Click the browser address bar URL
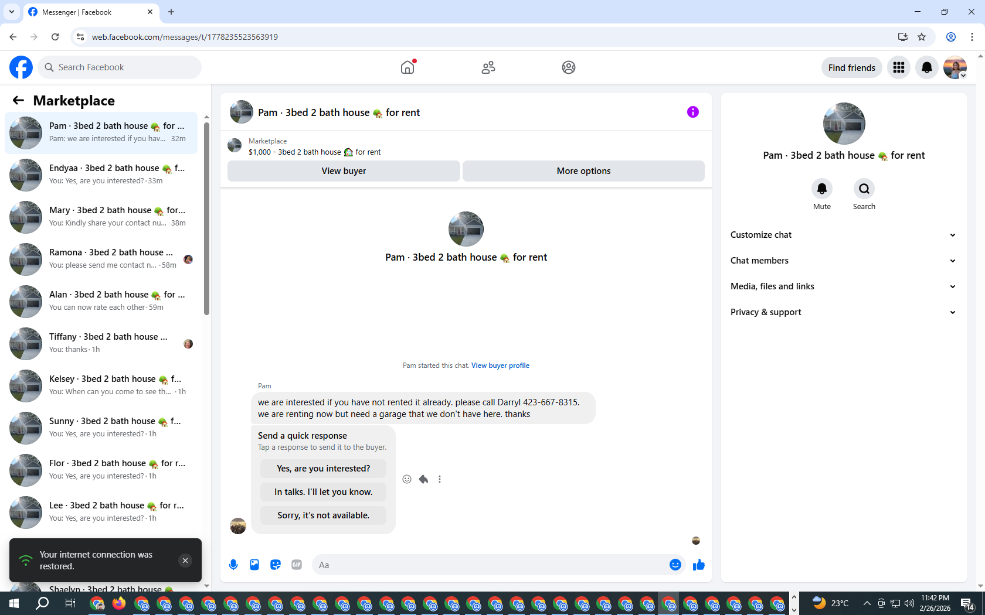The width and height of the screenshot is (985, 615). coord(185,37)
